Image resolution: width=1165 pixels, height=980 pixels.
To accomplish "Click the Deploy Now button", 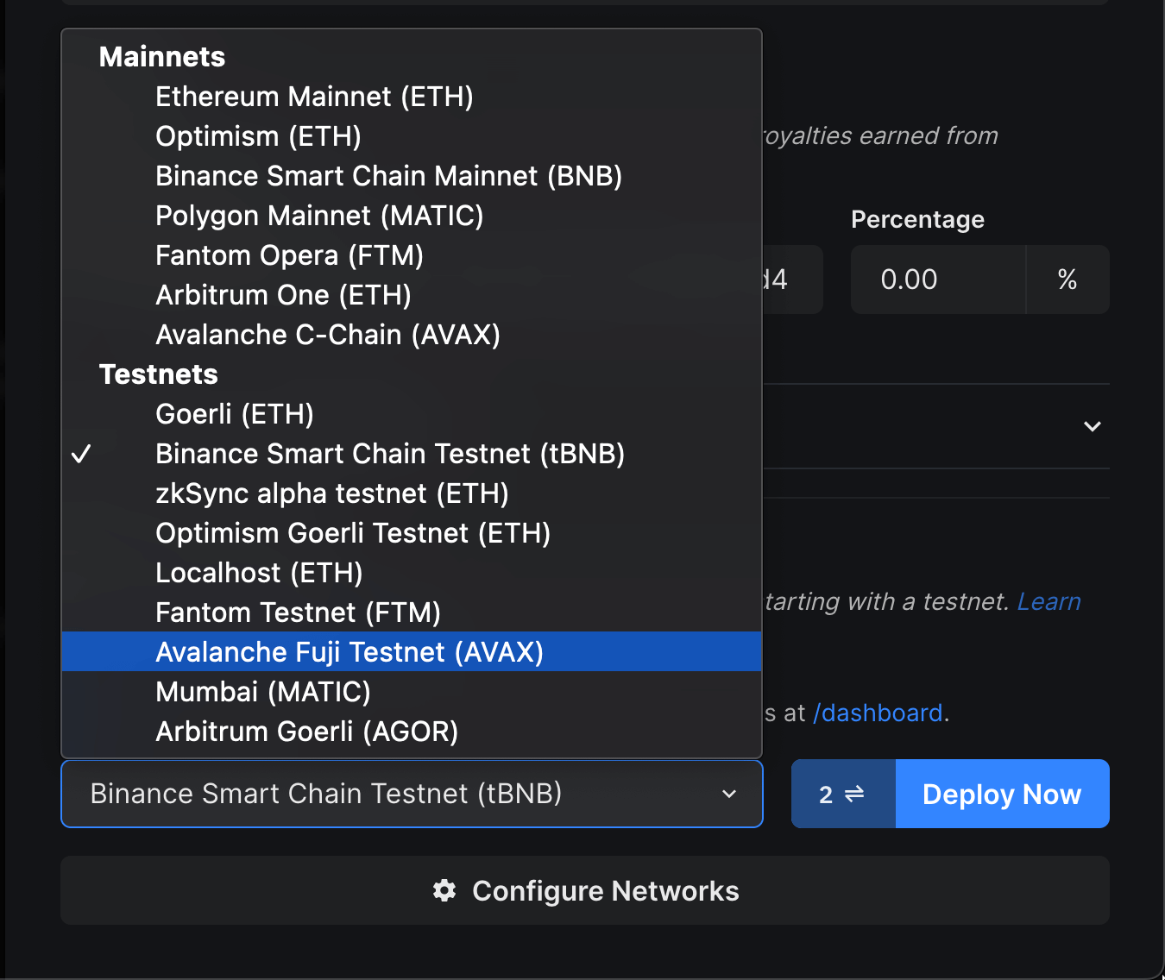I will [1001, 793].
